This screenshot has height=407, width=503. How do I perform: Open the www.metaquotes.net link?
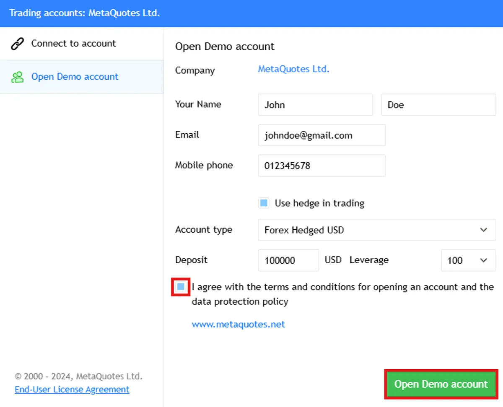[238, 324]
